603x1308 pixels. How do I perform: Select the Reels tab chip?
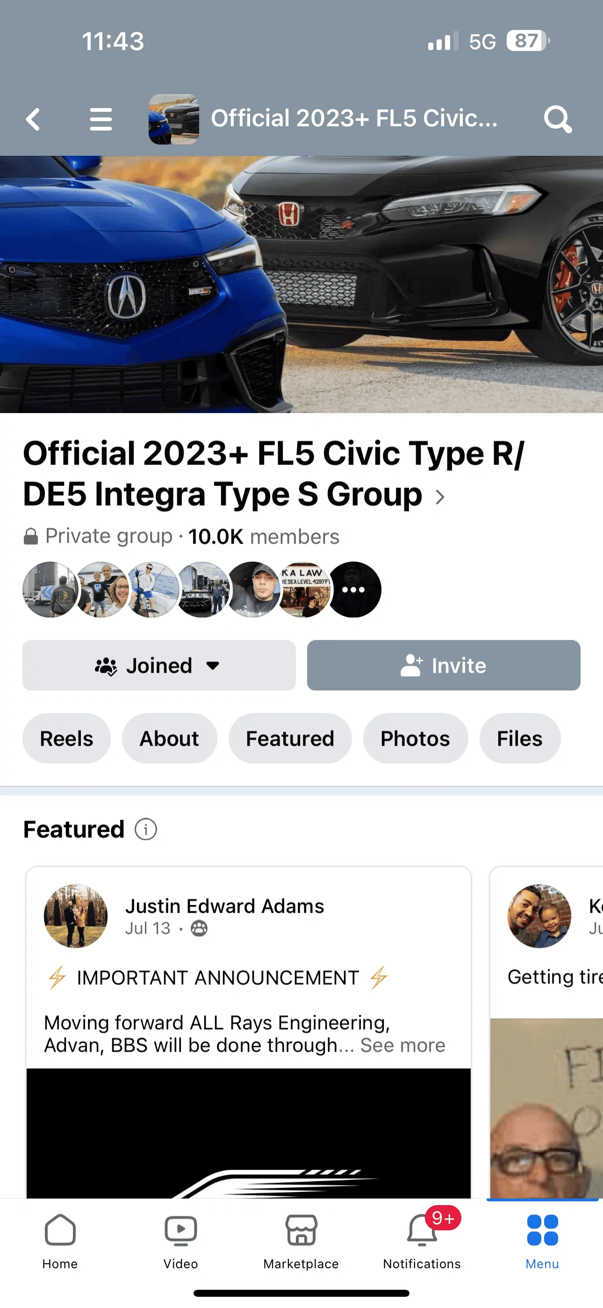pyautogui.click(x=66, y=738)
